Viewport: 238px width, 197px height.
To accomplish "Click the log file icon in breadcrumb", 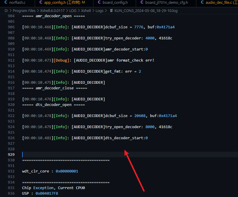I will pos(111,11).
